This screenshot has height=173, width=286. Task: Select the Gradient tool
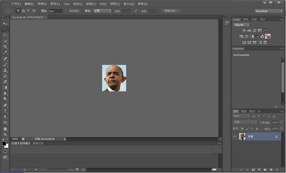click(x=5, y=88)
